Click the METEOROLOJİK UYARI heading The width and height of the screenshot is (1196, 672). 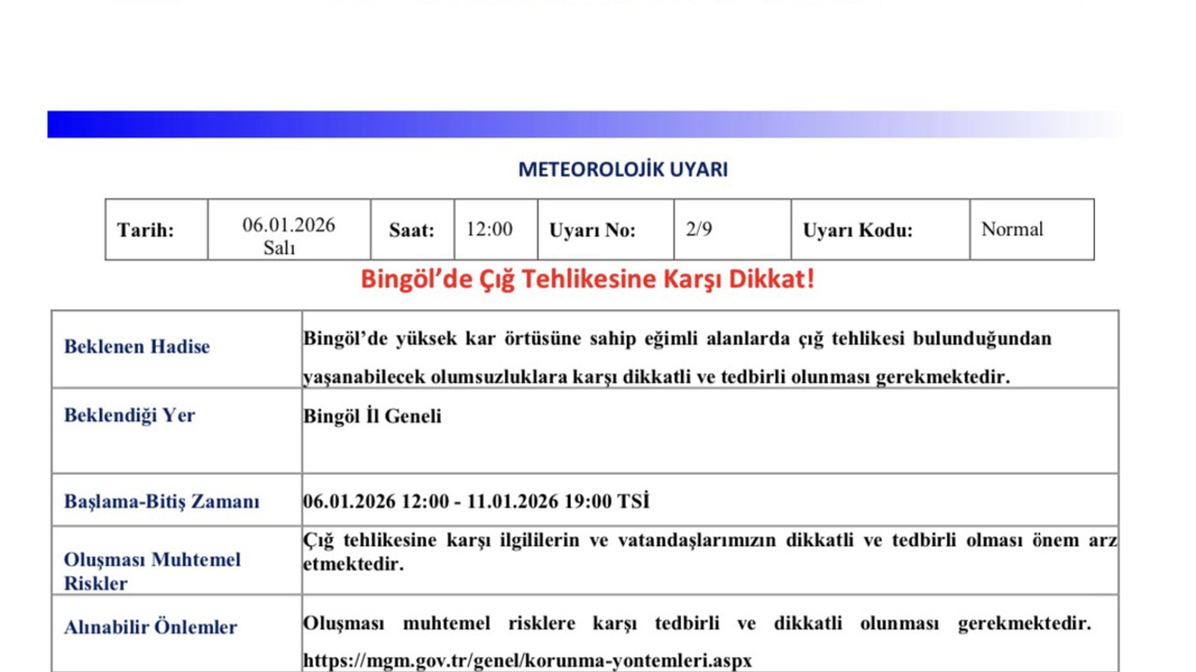pos(623,170)
